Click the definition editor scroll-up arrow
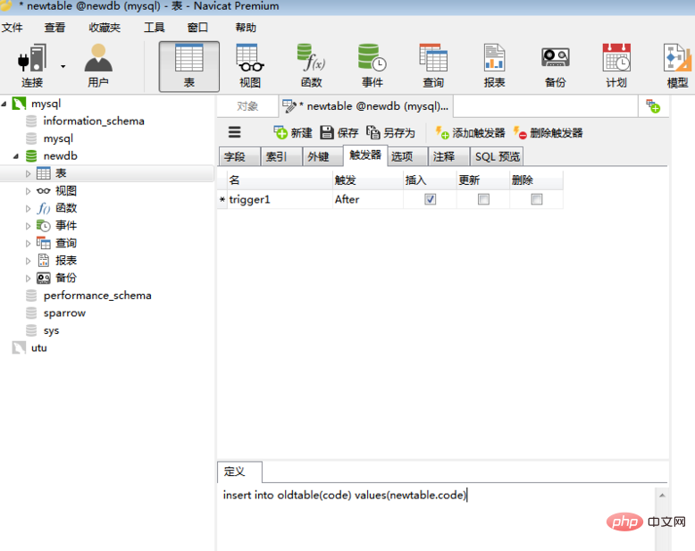The width and height of the screenshot is (695, 551). (x=662, y=496)
